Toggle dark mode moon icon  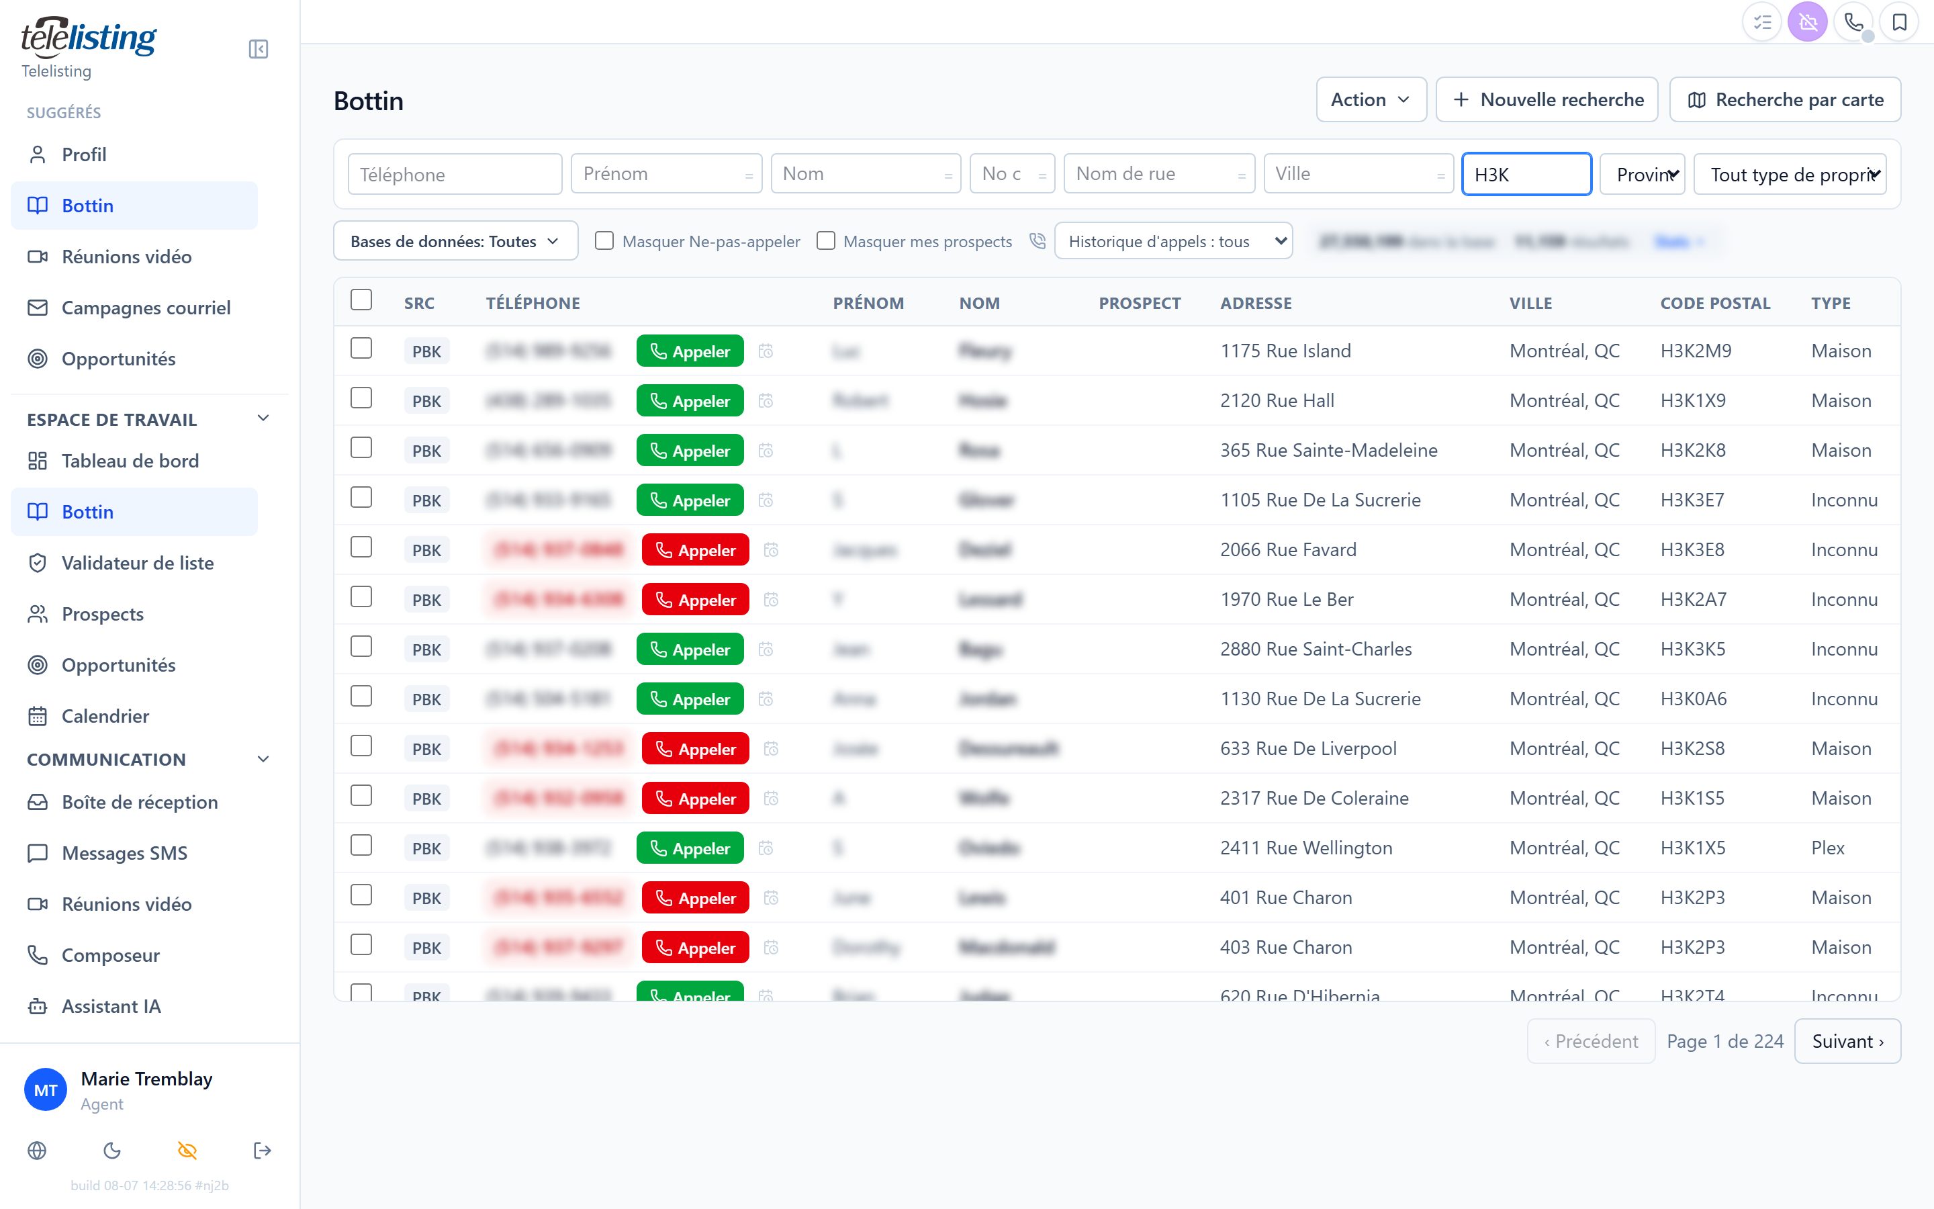pos(112,1150)
